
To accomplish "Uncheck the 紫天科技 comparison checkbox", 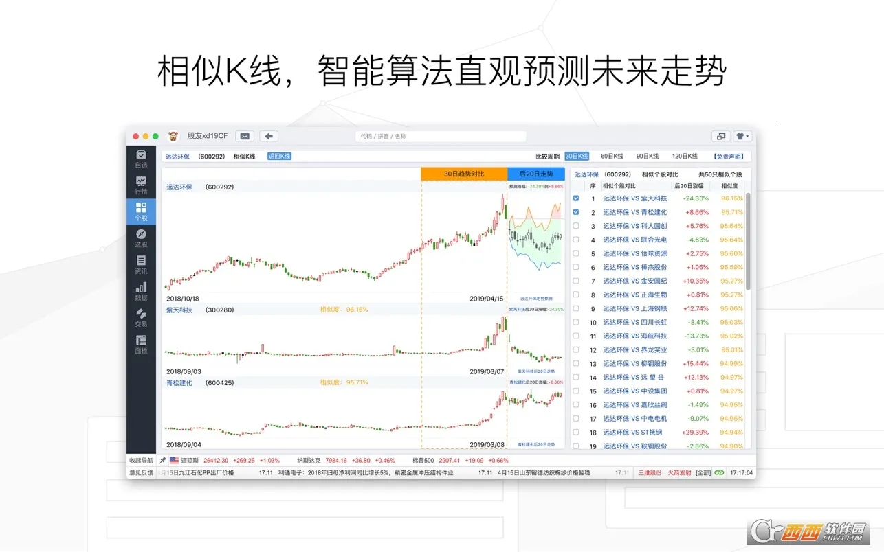I will coord(576,198).
